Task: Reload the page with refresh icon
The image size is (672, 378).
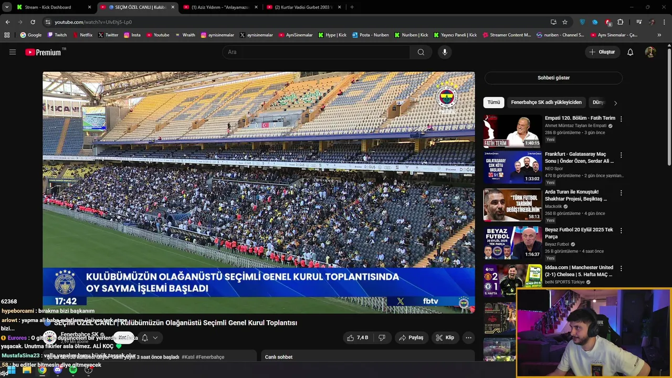Action: pyautogui.click(x=33, y=22)
